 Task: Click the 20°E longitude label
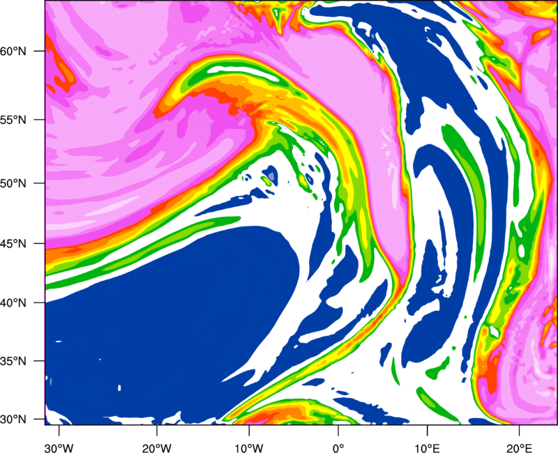point(519,448)
